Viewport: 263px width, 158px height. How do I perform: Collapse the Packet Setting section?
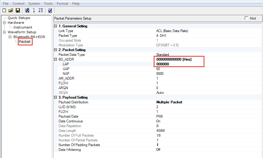(x=56, y=50)
